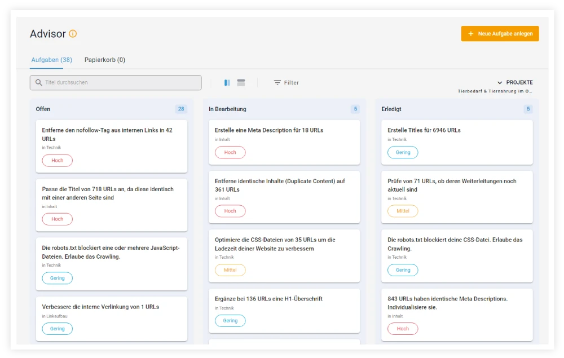Image resolution: width=564 pixels, height=358 pixels.
Task: Expand the PROJEKTE dropdown chevron
Action: click(x=500, y=82)
